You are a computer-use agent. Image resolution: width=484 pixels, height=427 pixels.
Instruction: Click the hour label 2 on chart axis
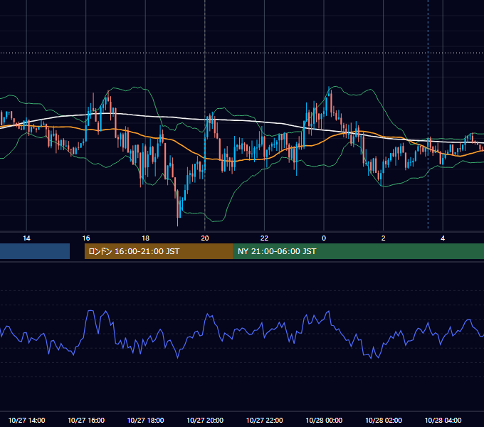384,238
